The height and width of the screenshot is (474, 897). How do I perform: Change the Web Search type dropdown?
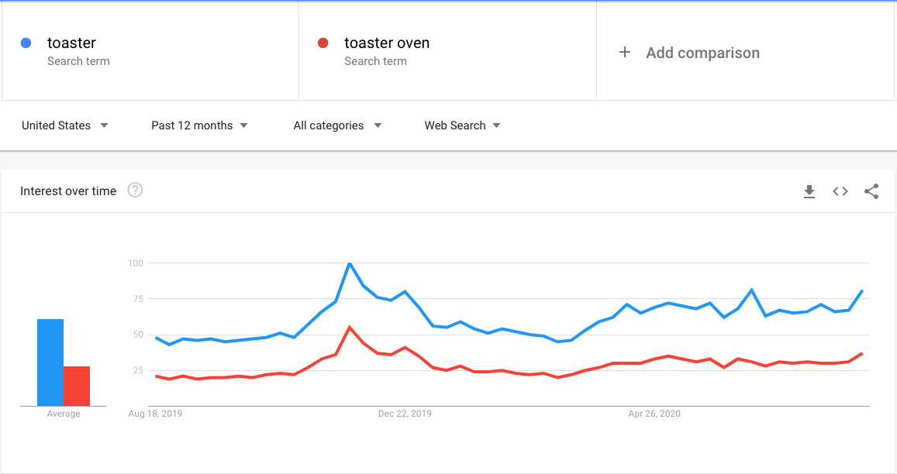pyautogui.click(x=462, y=125)
